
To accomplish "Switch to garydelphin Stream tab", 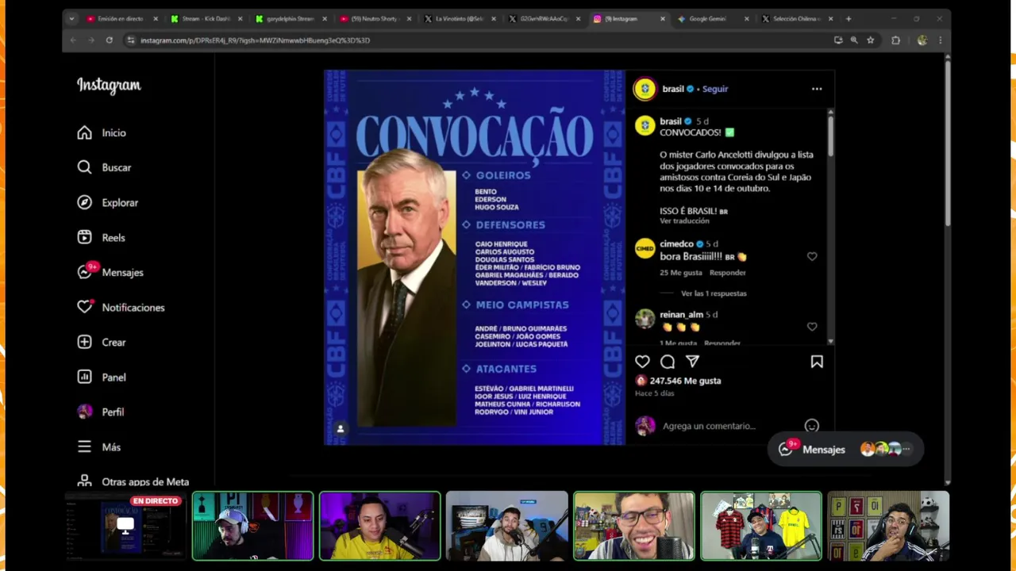I will (x=291, y=18).
